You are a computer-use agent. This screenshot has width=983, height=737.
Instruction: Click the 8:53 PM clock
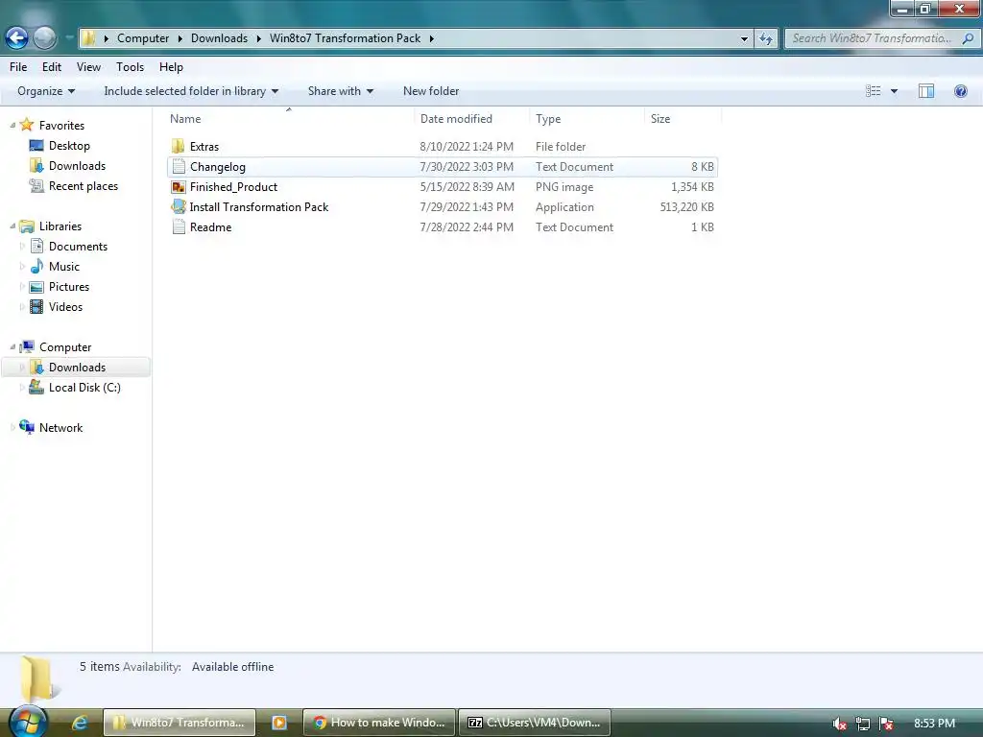tap(934, 724)
